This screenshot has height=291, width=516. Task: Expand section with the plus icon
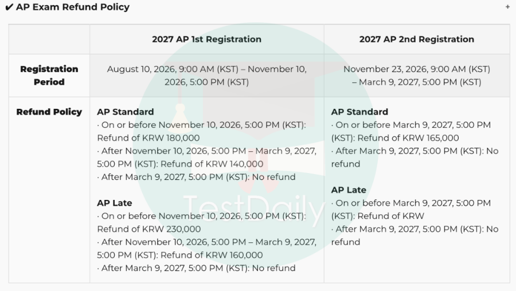pos(507,7)
